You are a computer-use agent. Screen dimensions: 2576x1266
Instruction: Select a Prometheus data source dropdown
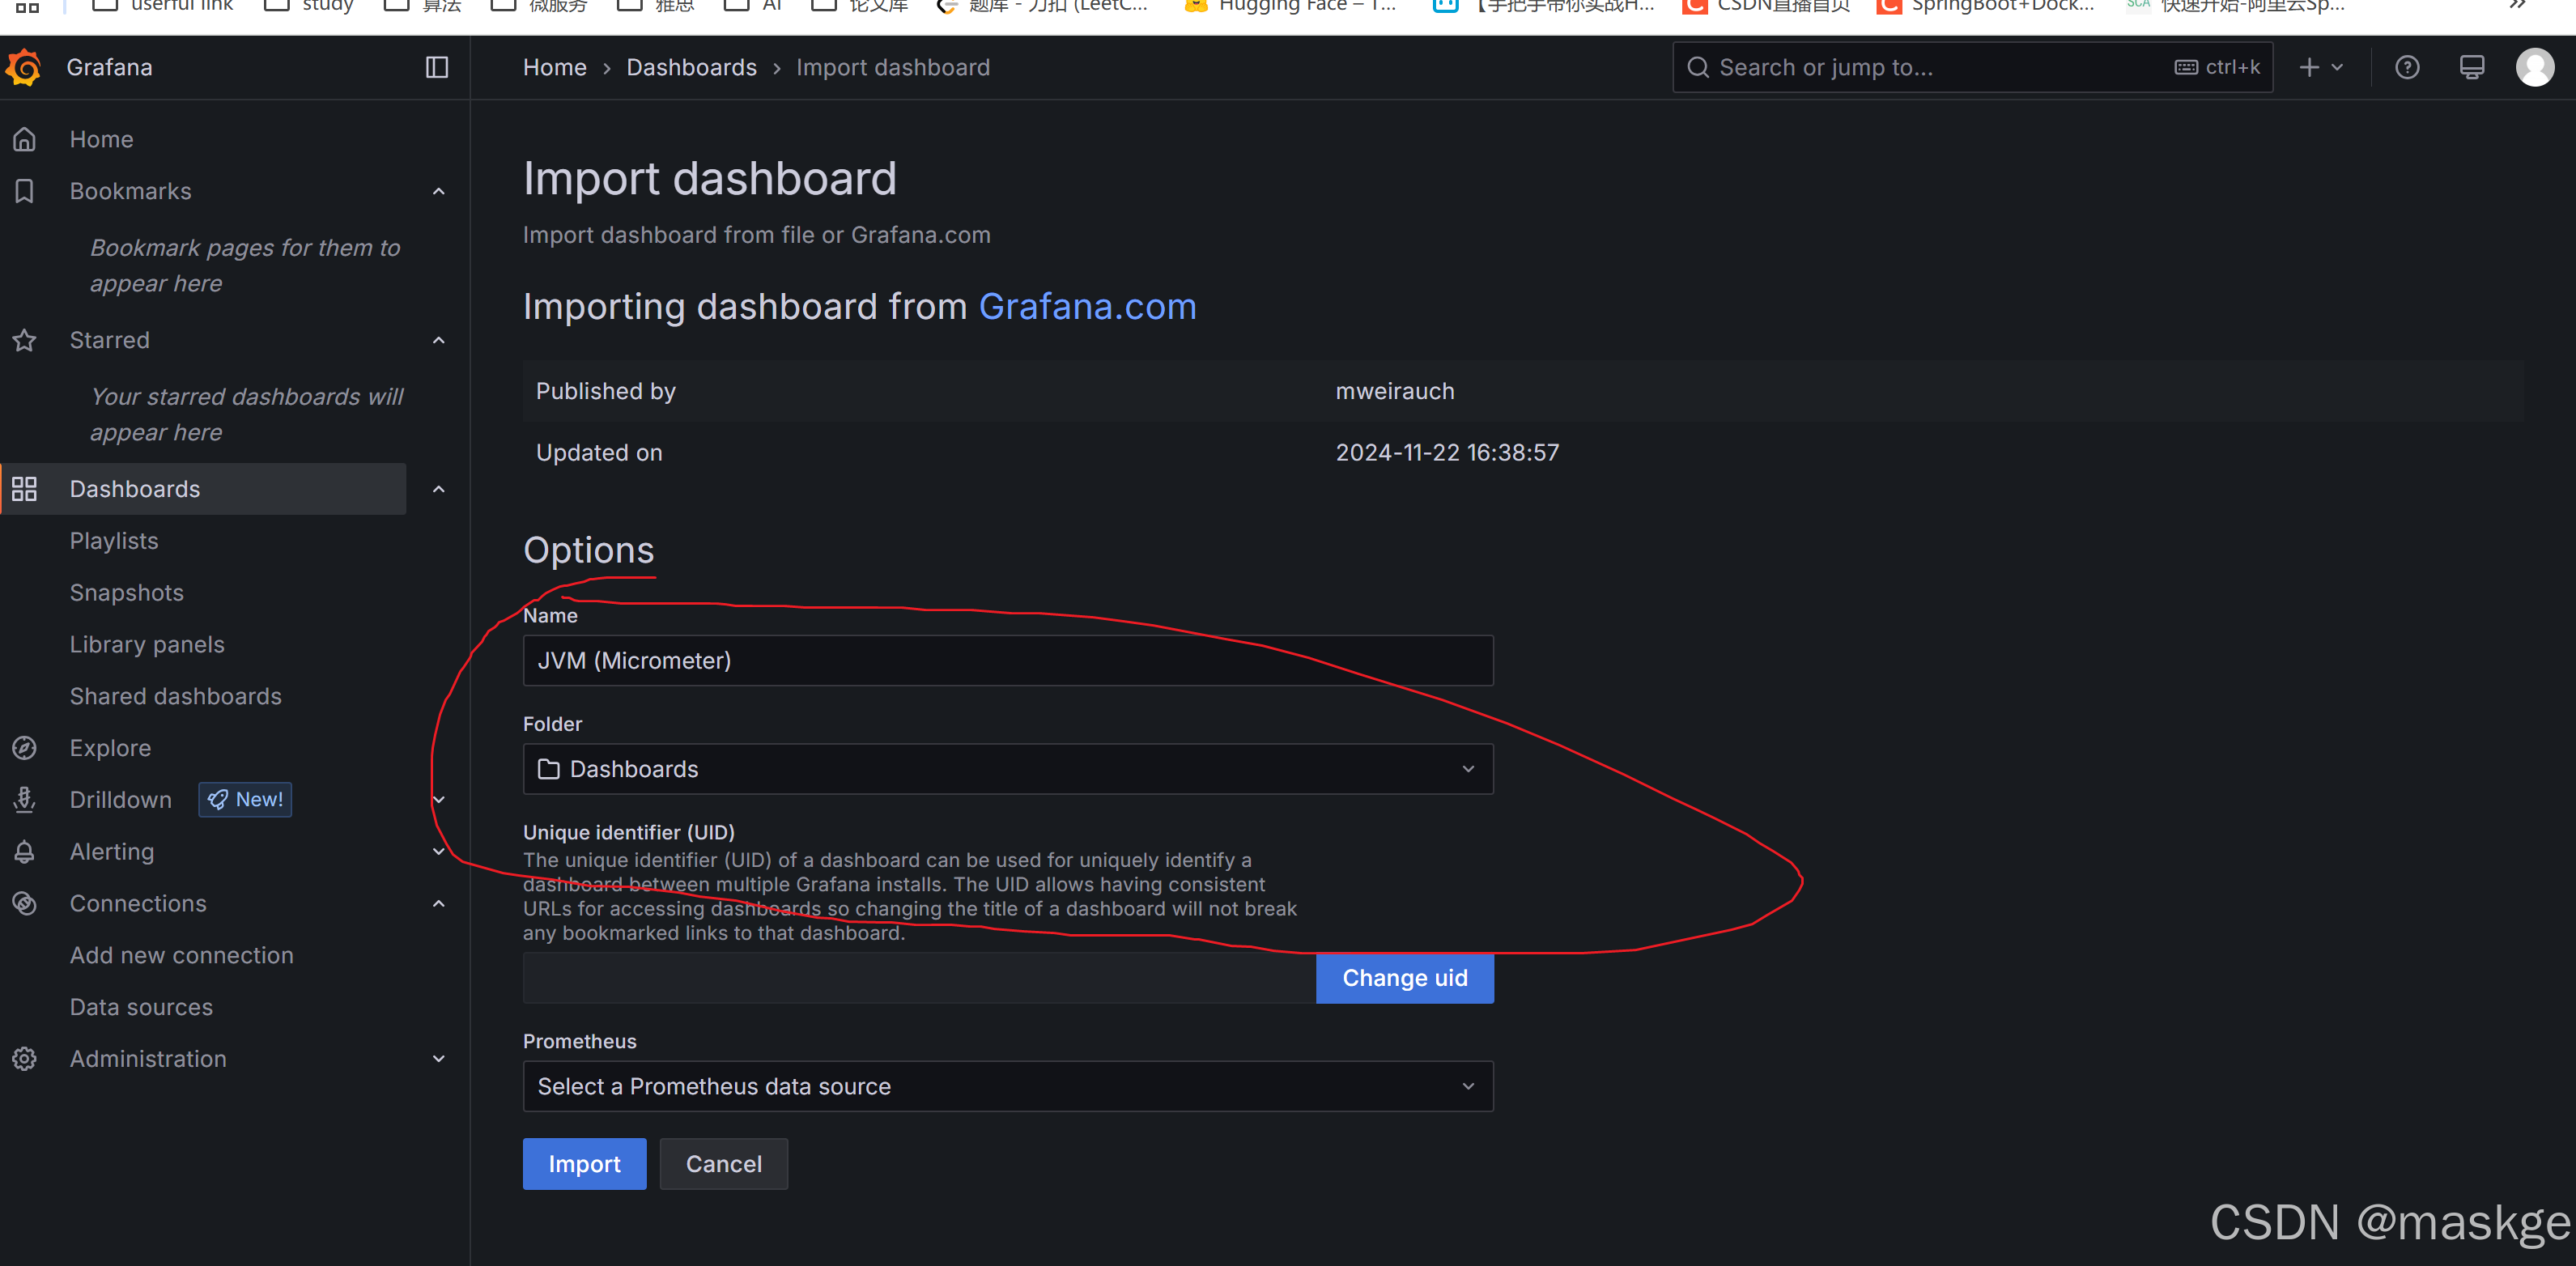tap(1007, 1086)
